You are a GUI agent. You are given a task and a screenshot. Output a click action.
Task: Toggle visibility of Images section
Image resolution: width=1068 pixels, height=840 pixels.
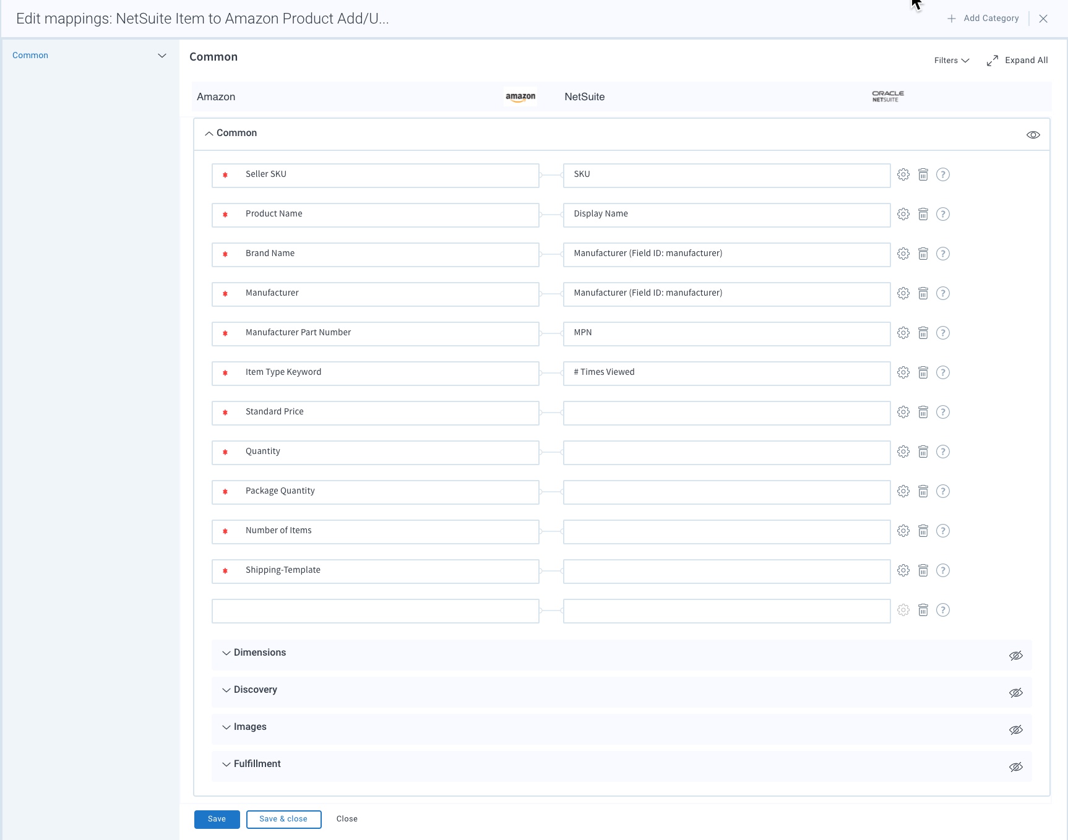[x=1016, y=730]
